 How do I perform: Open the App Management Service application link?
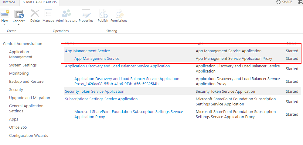click(87, 51)
